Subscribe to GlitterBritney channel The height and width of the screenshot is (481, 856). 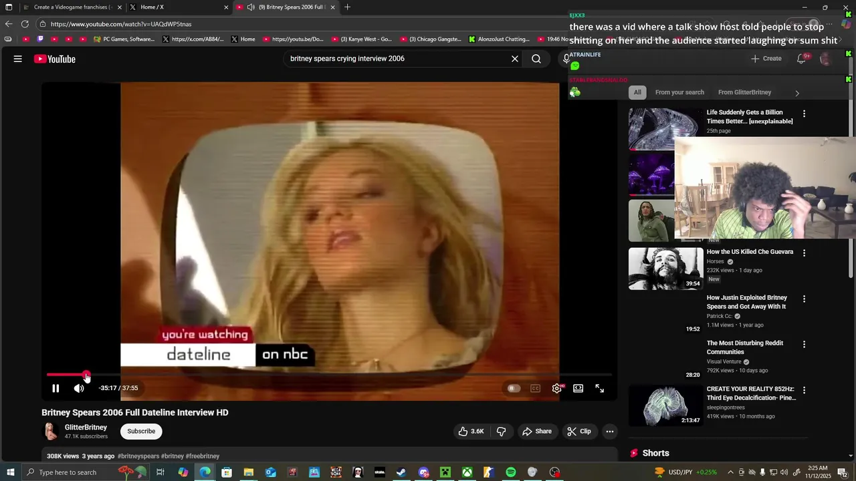pyautogui.click(x=141, y=432)
